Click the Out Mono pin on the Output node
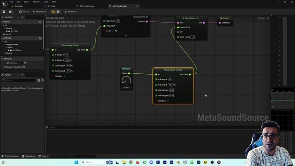Image resolution: width=295 pixels, height=166 pixels. (220, 23)
